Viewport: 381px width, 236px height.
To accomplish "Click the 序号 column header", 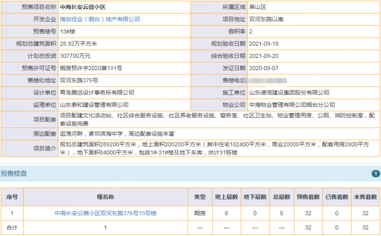I will pyautogui.click(x=12, y=197).
